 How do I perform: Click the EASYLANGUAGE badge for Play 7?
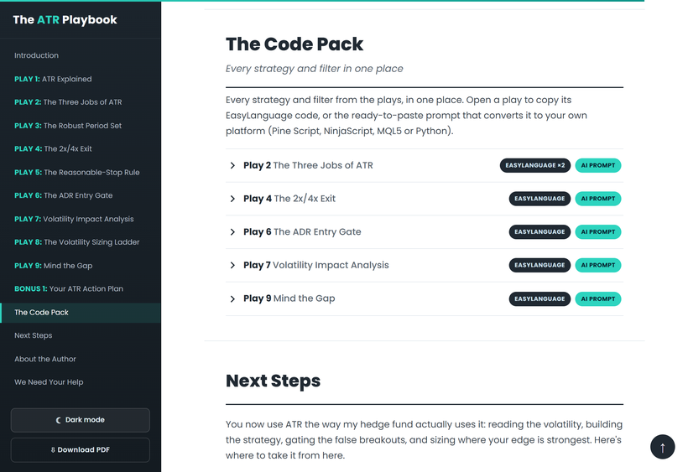click(539, 265)
